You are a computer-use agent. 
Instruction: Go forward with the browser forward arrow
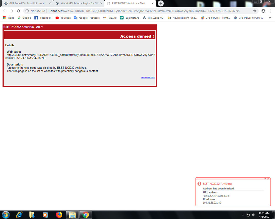click(12, 11)
